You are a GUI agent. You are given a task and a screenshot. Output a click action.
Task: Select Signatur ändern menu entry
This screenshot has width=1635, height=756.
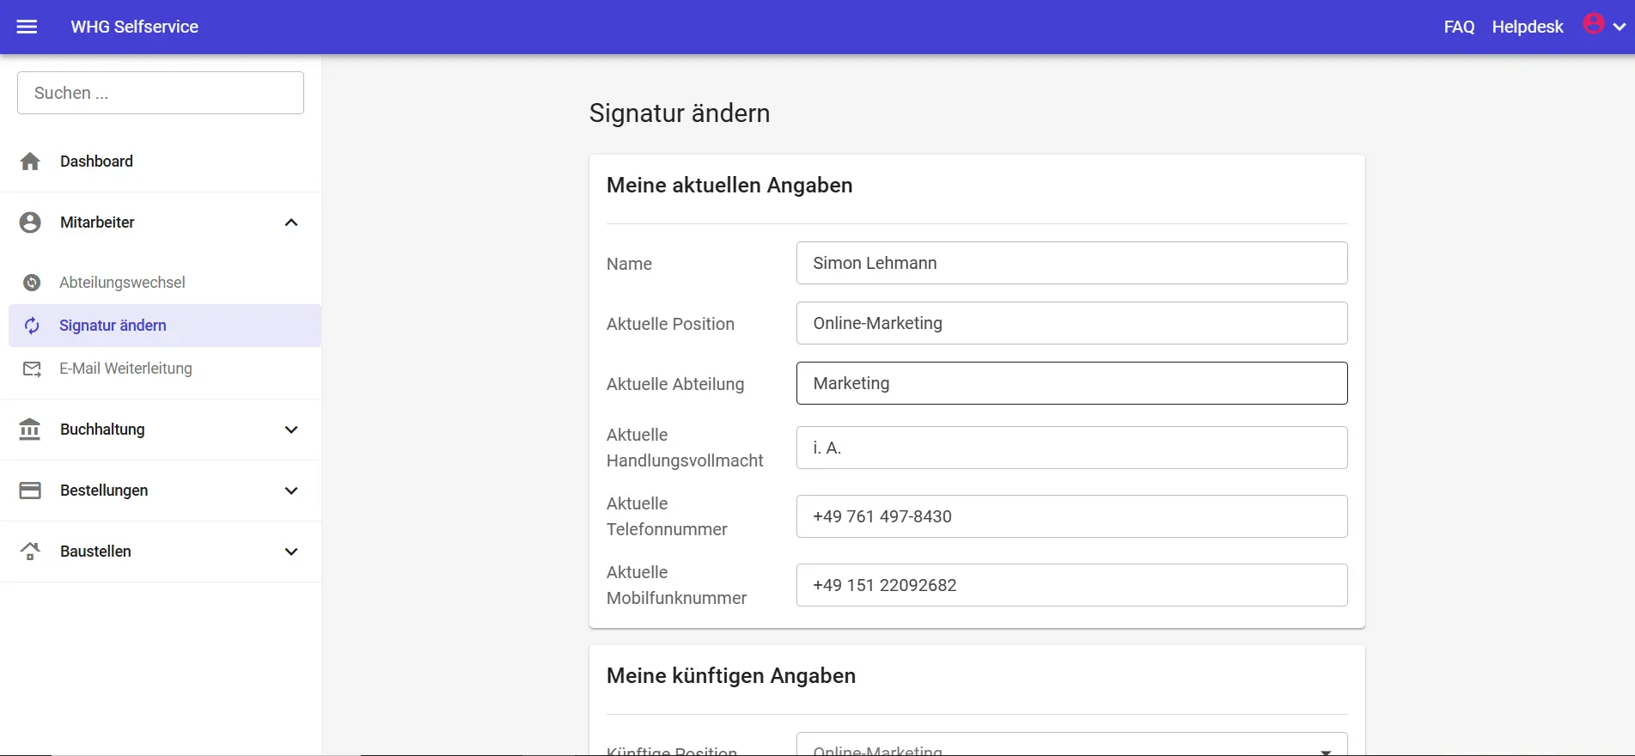click(165, 326)
